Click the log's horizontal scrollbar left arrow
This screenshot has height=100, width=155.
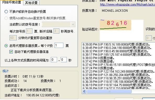[x=84, y=91]
